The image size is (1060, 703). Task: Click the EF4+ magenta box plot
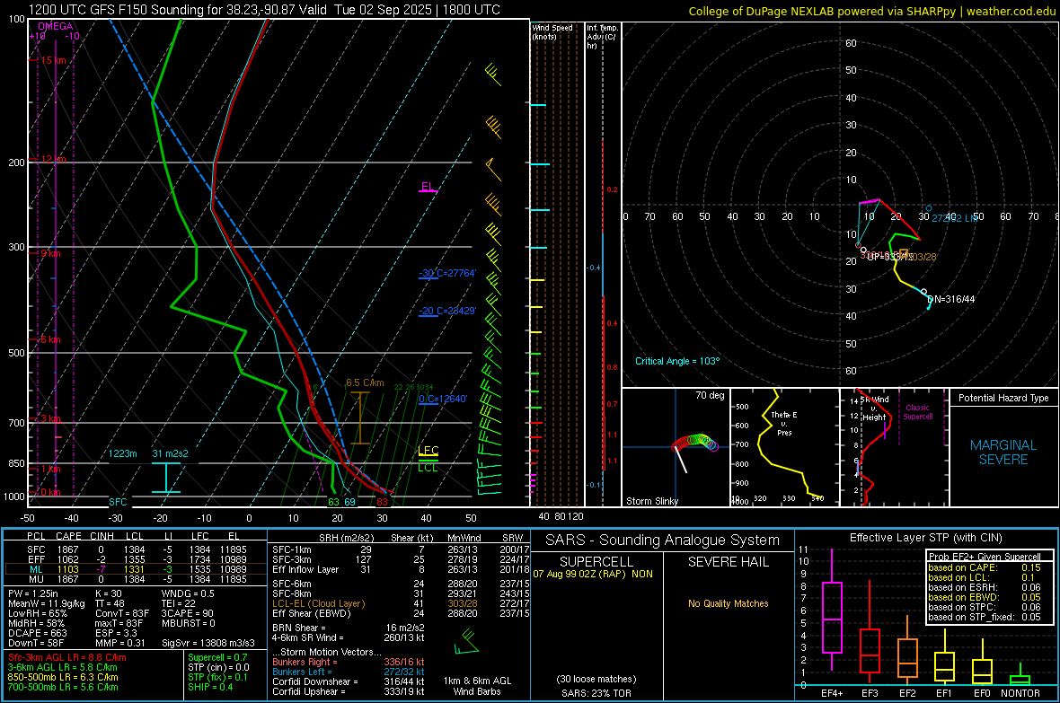coord(832,611)
